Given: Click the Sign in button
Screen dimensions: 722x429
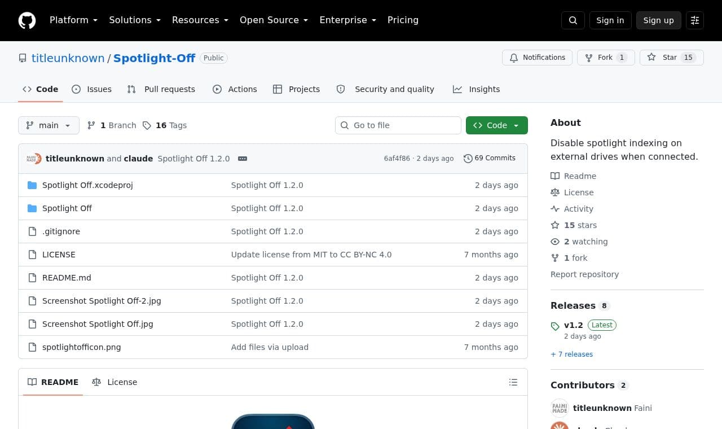Looking at the screenshot, I should click(x=610, y=20).
